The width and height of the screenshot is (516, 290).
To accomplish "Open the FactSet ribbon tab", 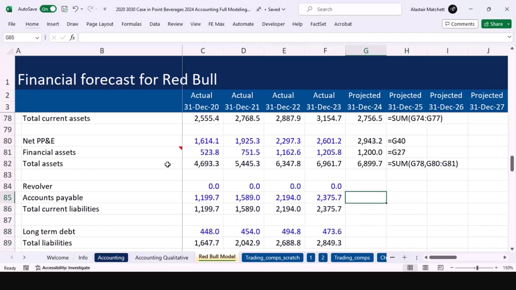I will click(318, 24).
